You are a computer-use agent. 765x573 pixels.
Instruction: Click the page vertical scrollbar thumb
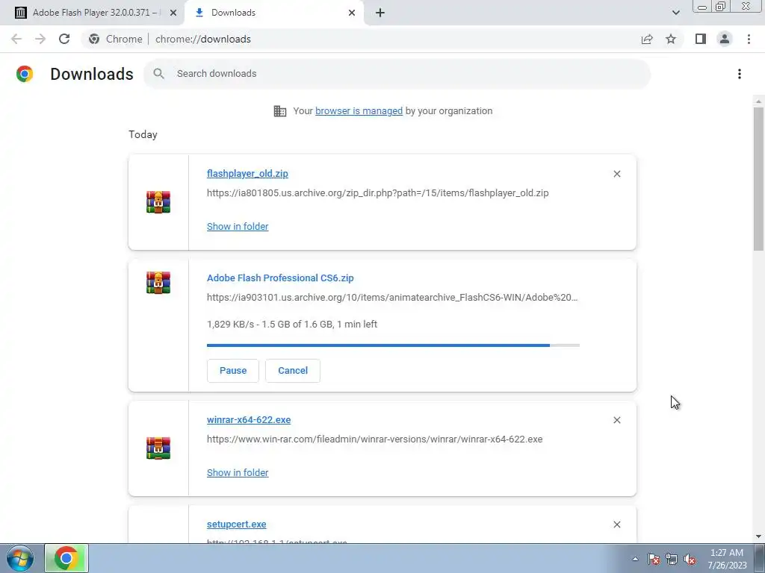tap(758, 179)
